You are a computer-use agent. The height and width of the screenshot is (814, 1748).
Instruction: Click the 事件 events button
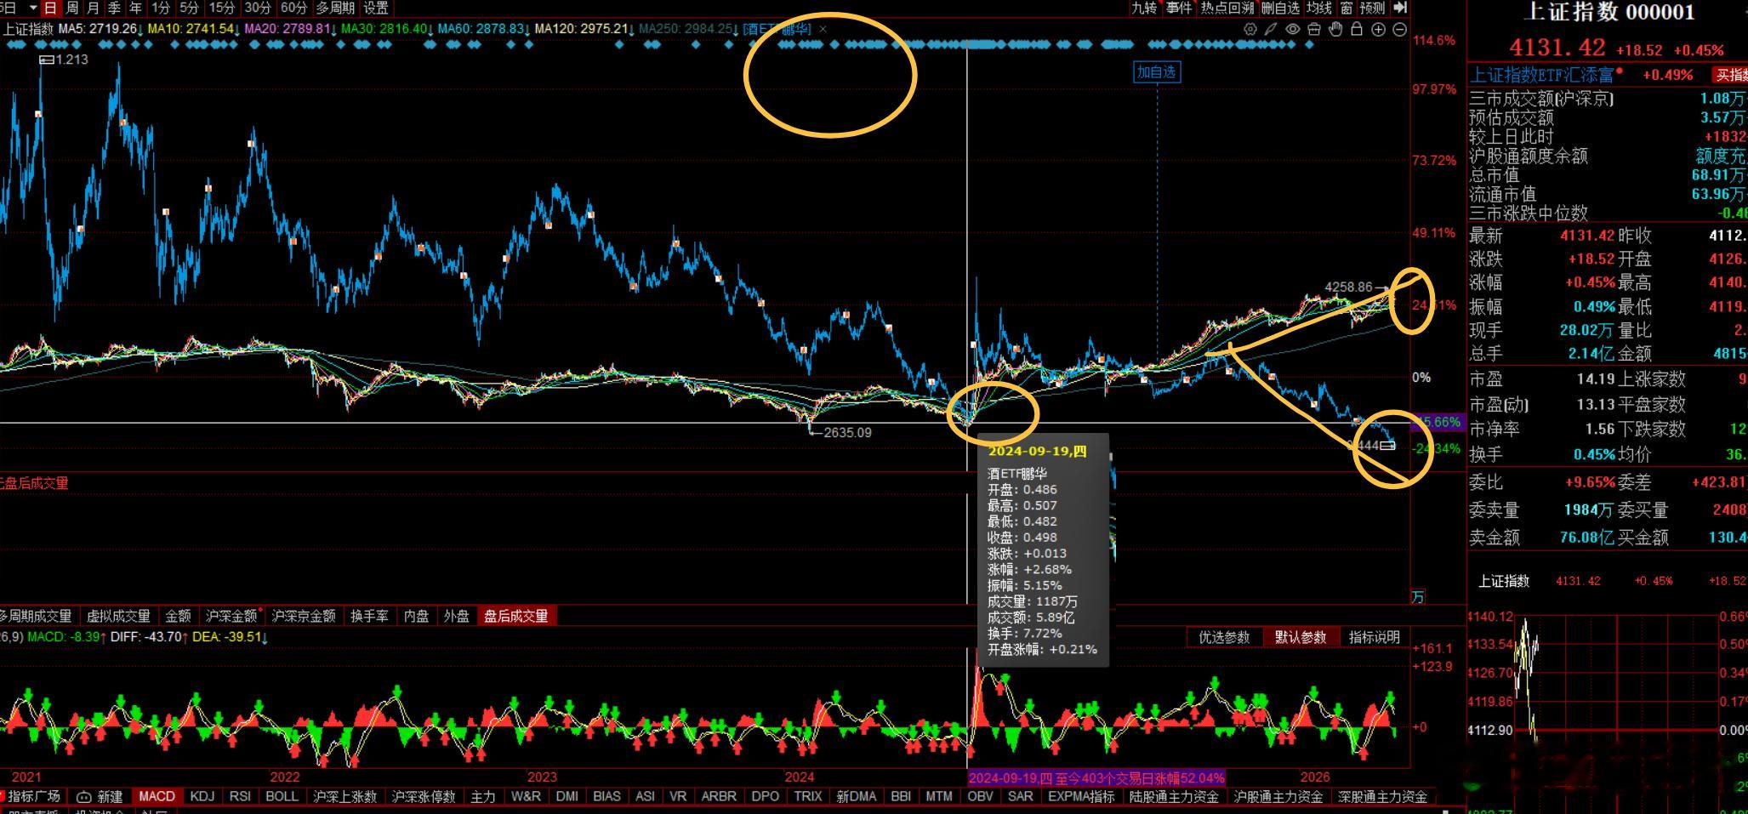[1179, 8]
